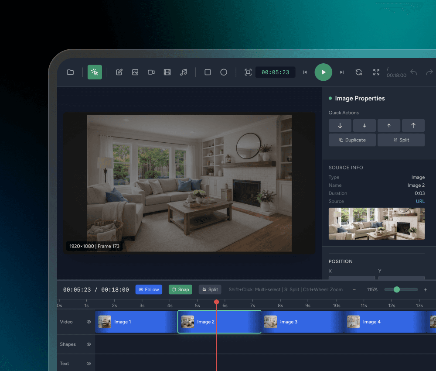The width and height of the screenshot is (436, 371).
Task: Zoom out the timeline with minus
Action: 354,290
